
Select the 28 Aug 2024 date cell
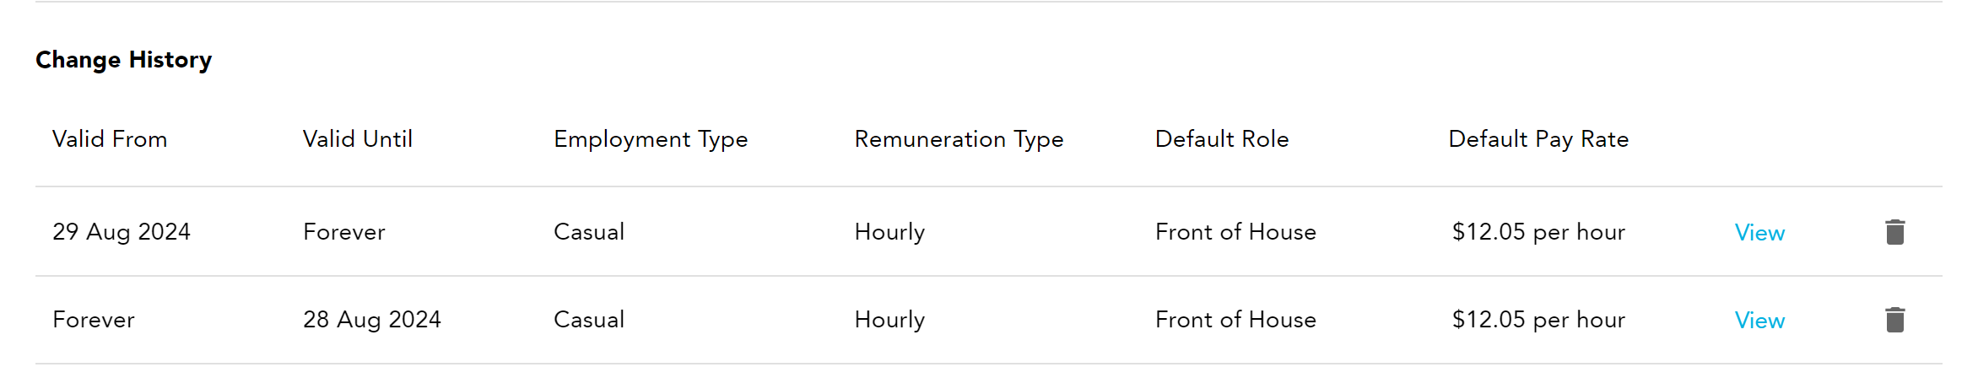(372, 320)
